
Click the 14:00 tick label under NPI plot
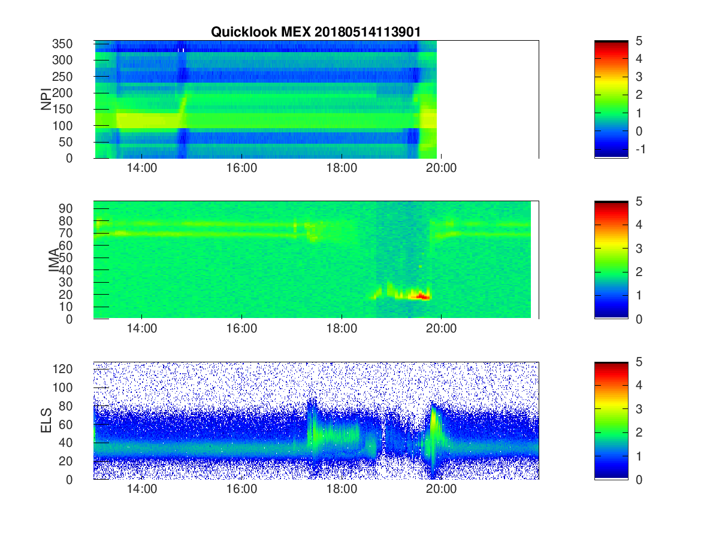[142, 168]
